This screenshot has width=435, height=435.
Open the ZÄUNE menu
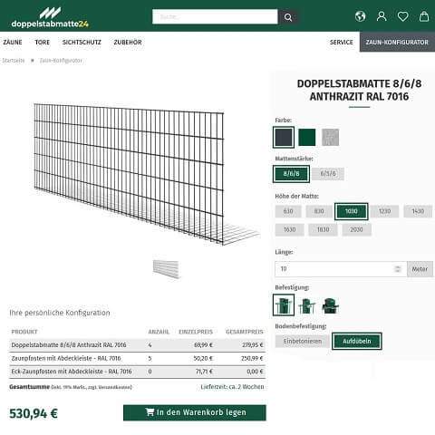[13, 43]
